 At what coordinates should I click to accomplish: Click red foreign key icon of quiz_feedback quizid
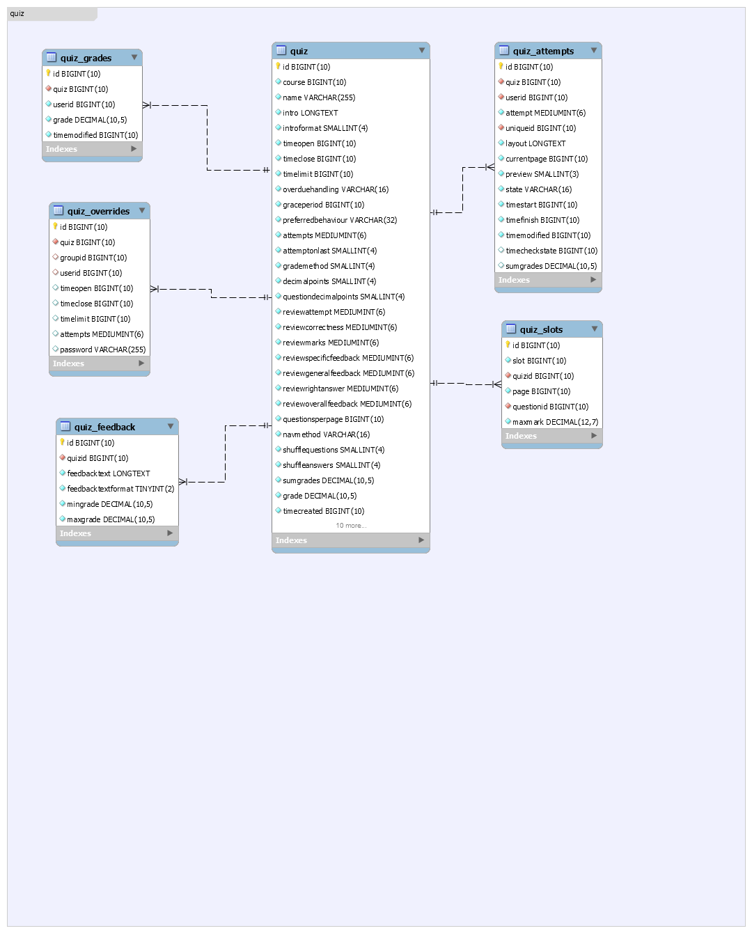(x=63, y=457)
